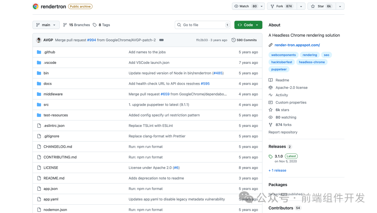This screenshot has height=213, width=377.
Task: Select the hacktoberfest topic tag
Action: point(282,62)
